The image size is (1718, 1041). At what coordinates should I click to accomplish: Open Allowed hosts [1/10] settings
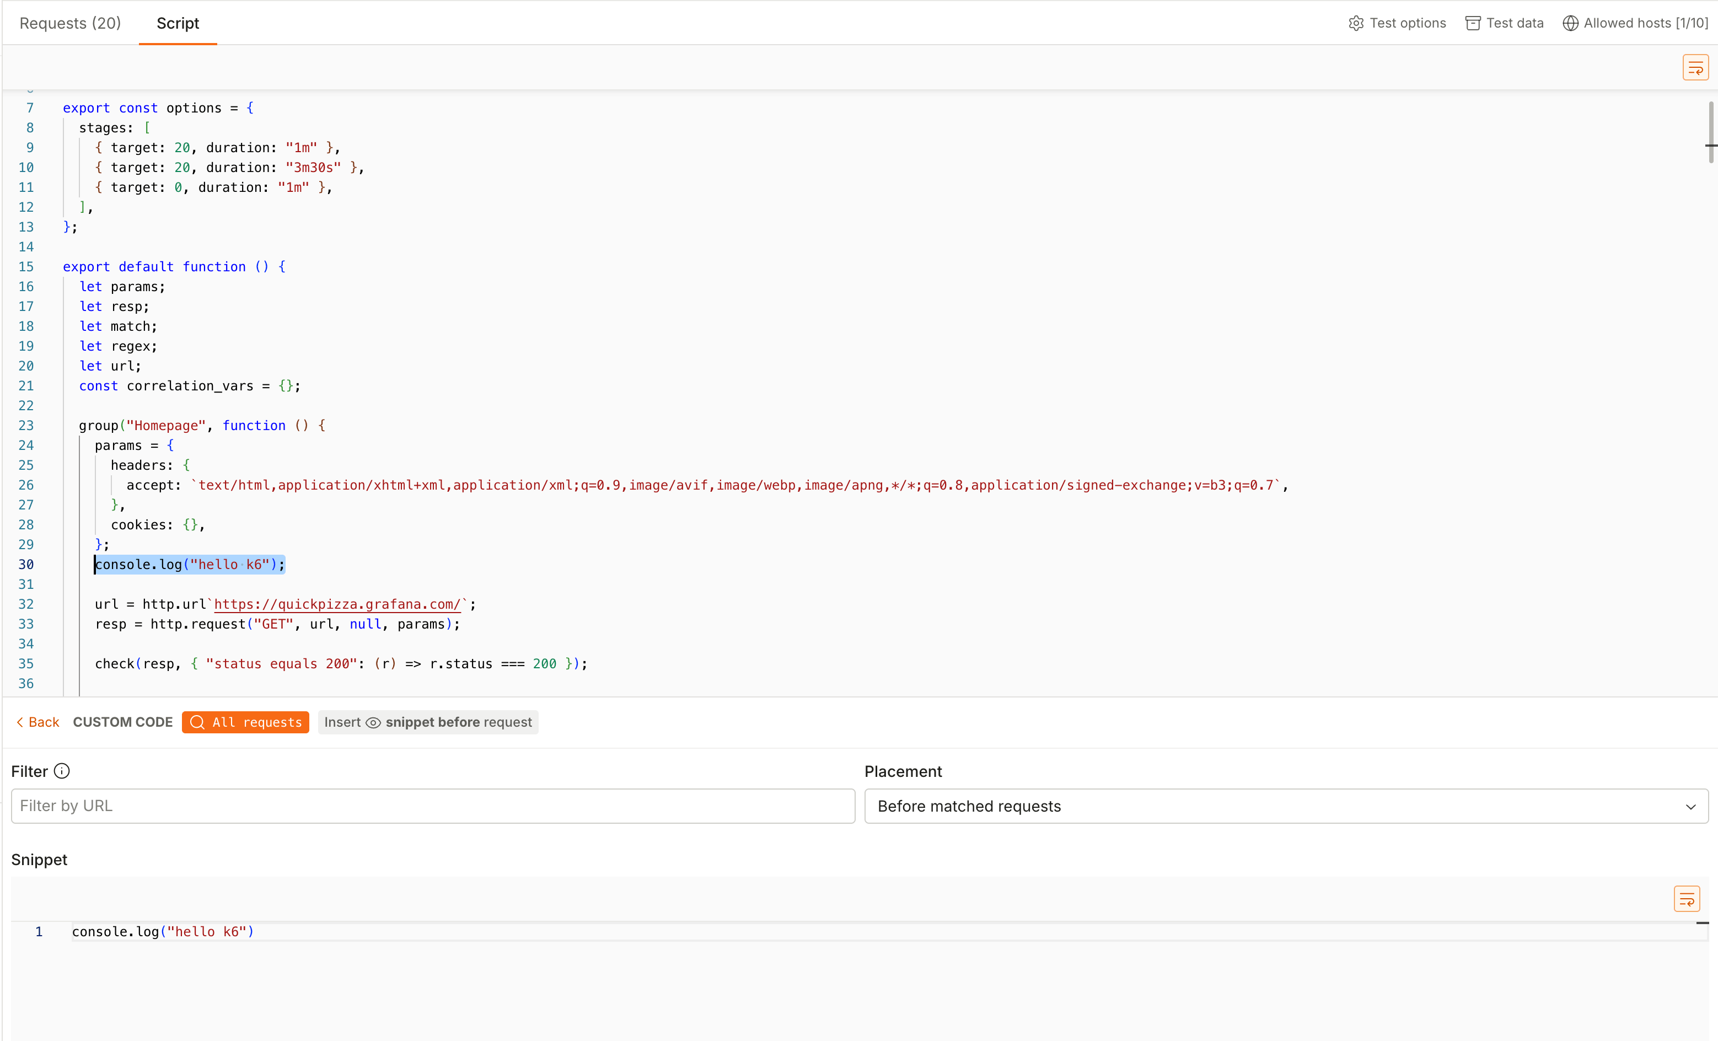(x=1635, y=23)
